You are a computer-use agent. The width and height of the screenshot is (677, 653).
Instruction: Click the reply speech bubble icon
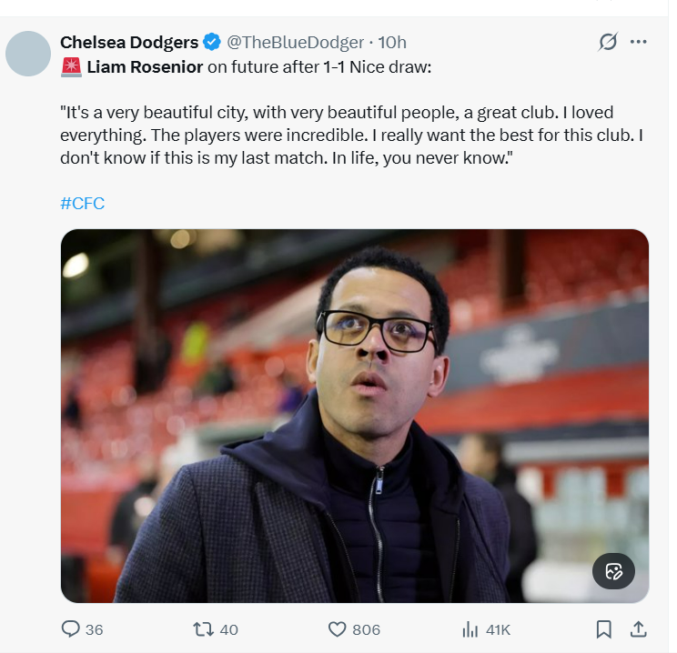pyautogui.click(x=70, y=628)
